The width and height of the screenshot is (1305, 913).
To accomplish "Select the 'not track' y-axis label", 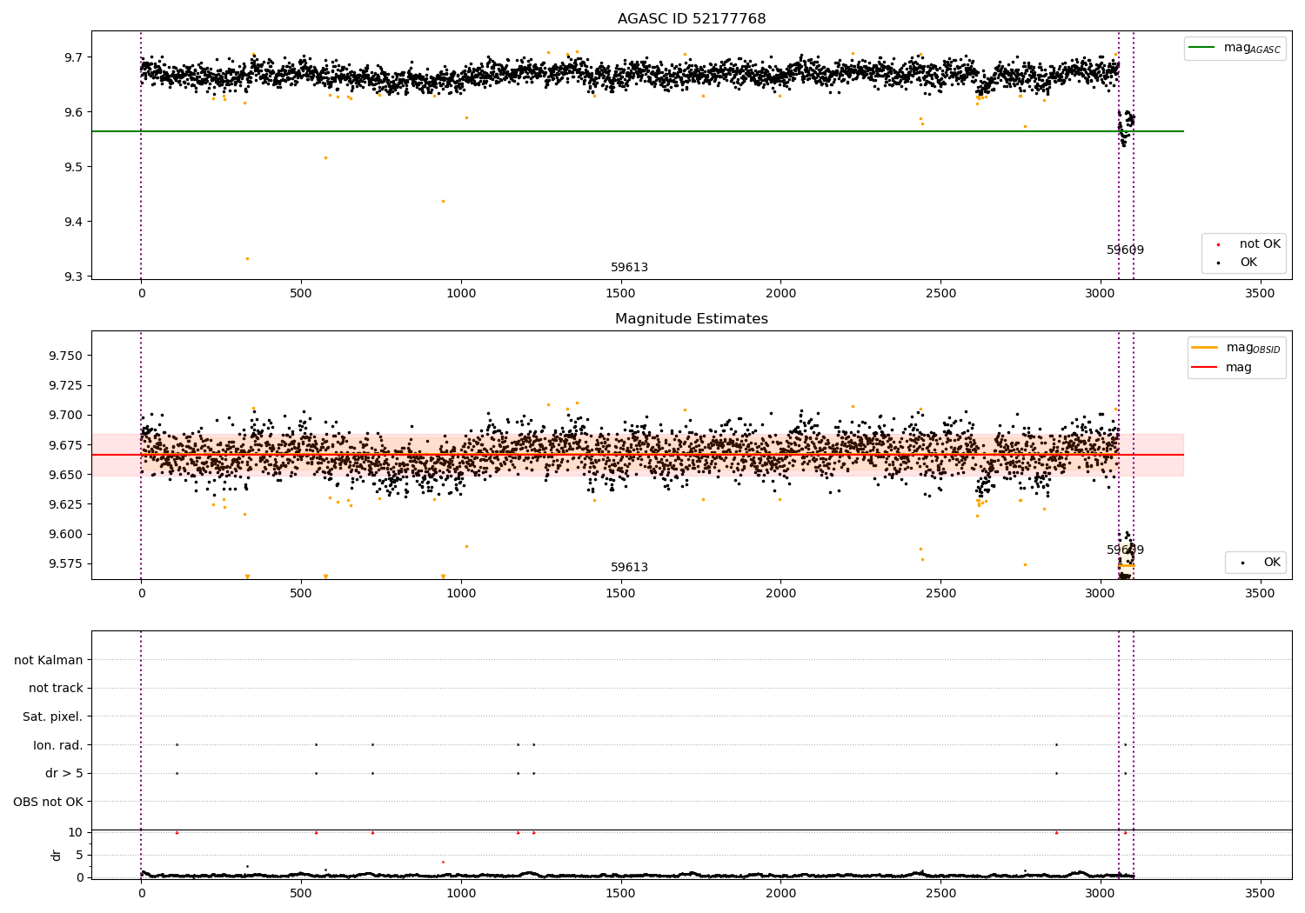I will tap(56, 688).
